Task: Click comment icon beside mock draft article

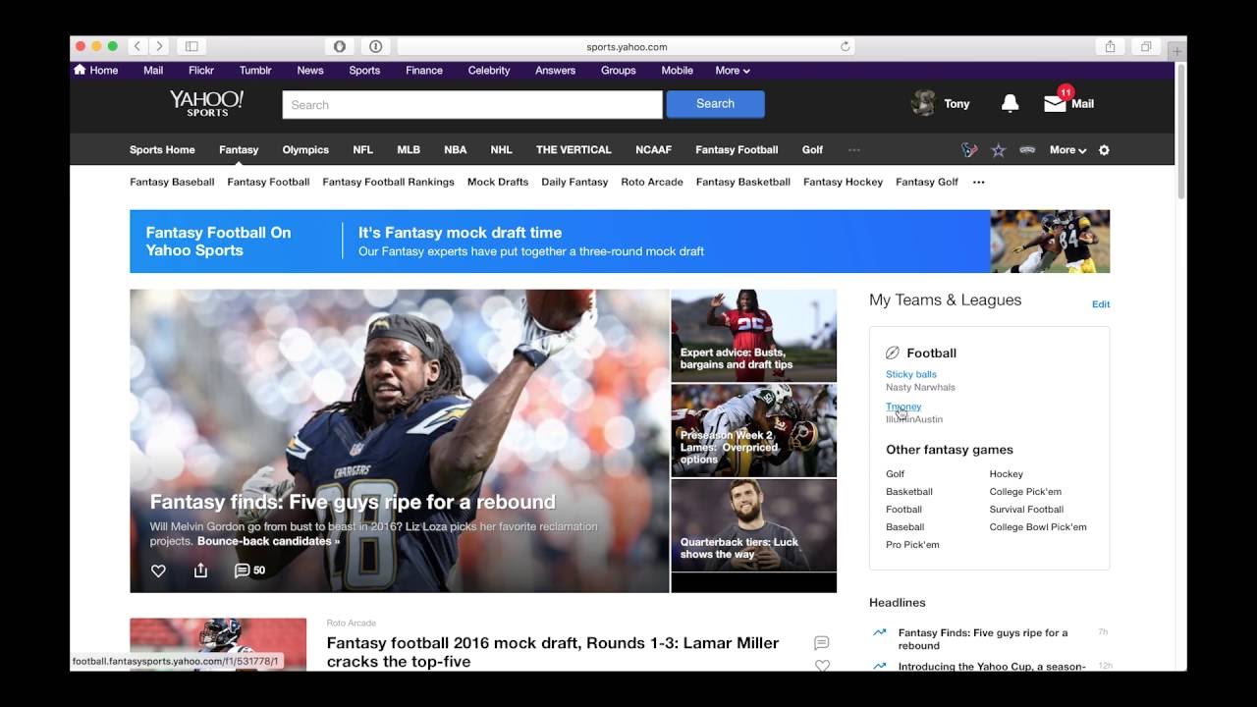Action: pyautogui.click(x=822, y=643)
